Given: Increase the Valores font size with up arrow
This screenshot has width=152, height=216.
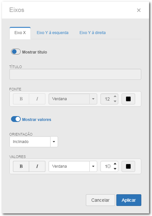Looking at the screenshot, I should tap(115, 164).
